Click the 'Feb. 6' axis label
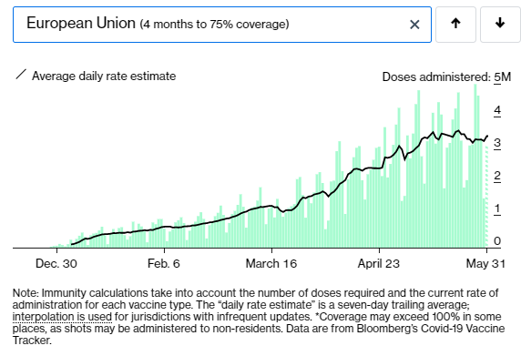Viewport: 521px width, 356px height. [x=163, y=264]
